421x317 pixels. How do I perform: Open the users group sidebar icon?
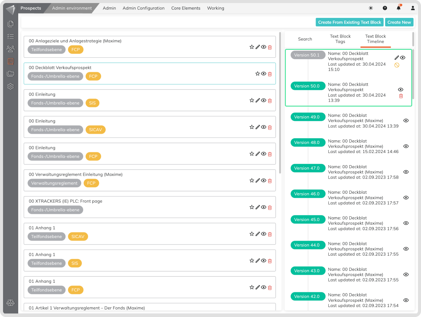[11, 49]
